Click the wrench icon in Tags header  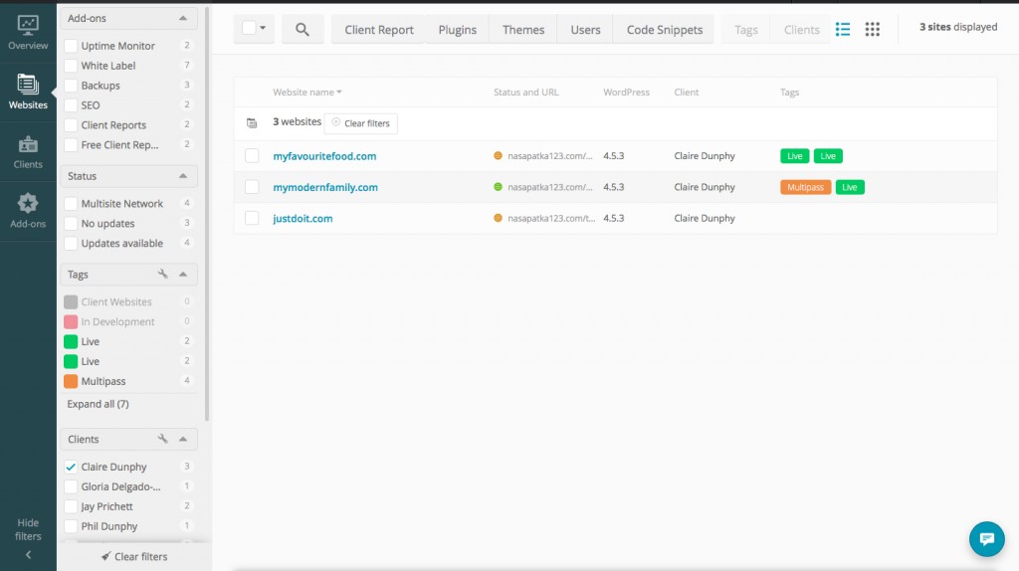click(x=163, y=275)
